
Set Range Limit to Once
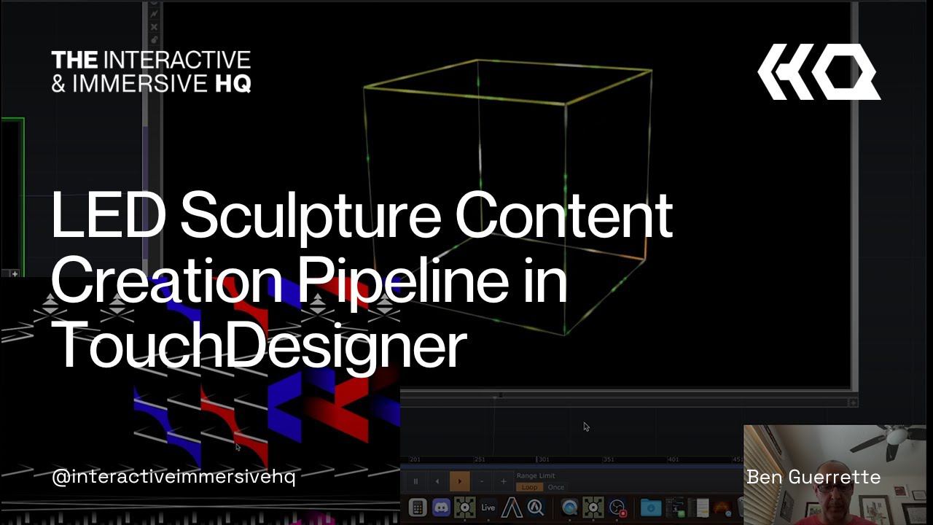pos(556,487)
